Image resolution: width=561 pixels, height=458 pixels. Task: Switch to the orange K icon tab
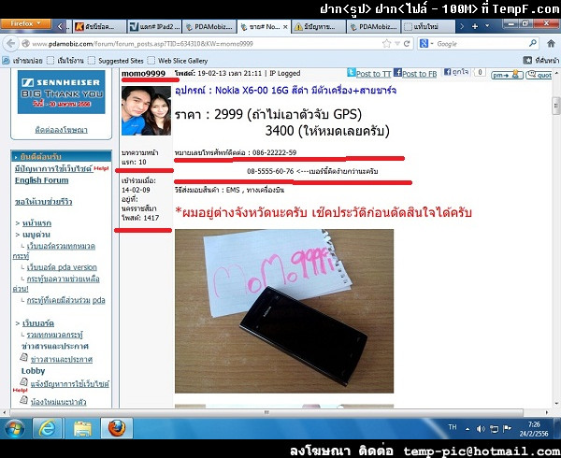pos(99,26)
